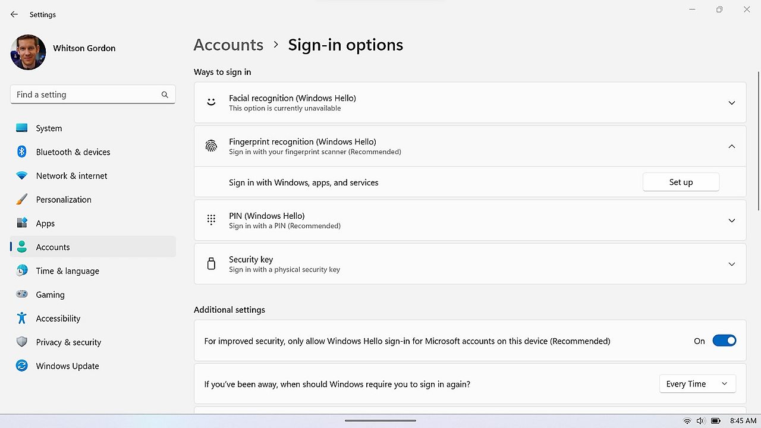Screen dimensions: 761x428
Task: Select Network & internet in sidebar
Action: click(71, 176)
